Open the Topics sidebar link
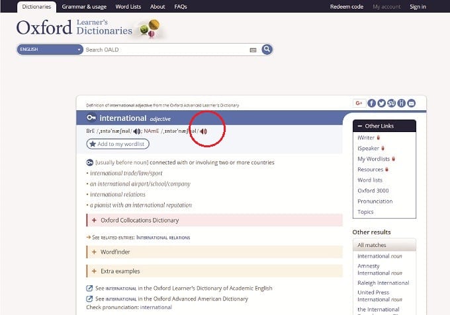Screen dimensions: 450x315 pos(365,212)
